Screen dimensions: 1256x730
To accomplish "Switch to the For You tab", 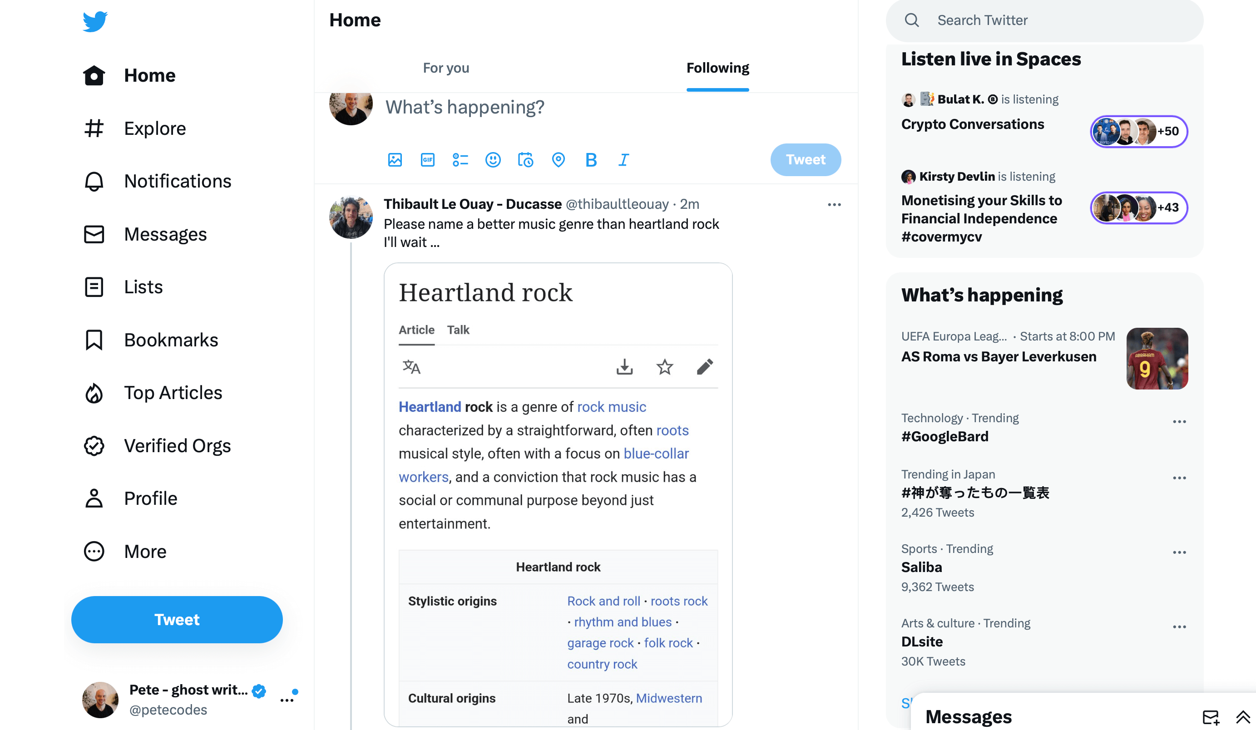I will point(446,68).
